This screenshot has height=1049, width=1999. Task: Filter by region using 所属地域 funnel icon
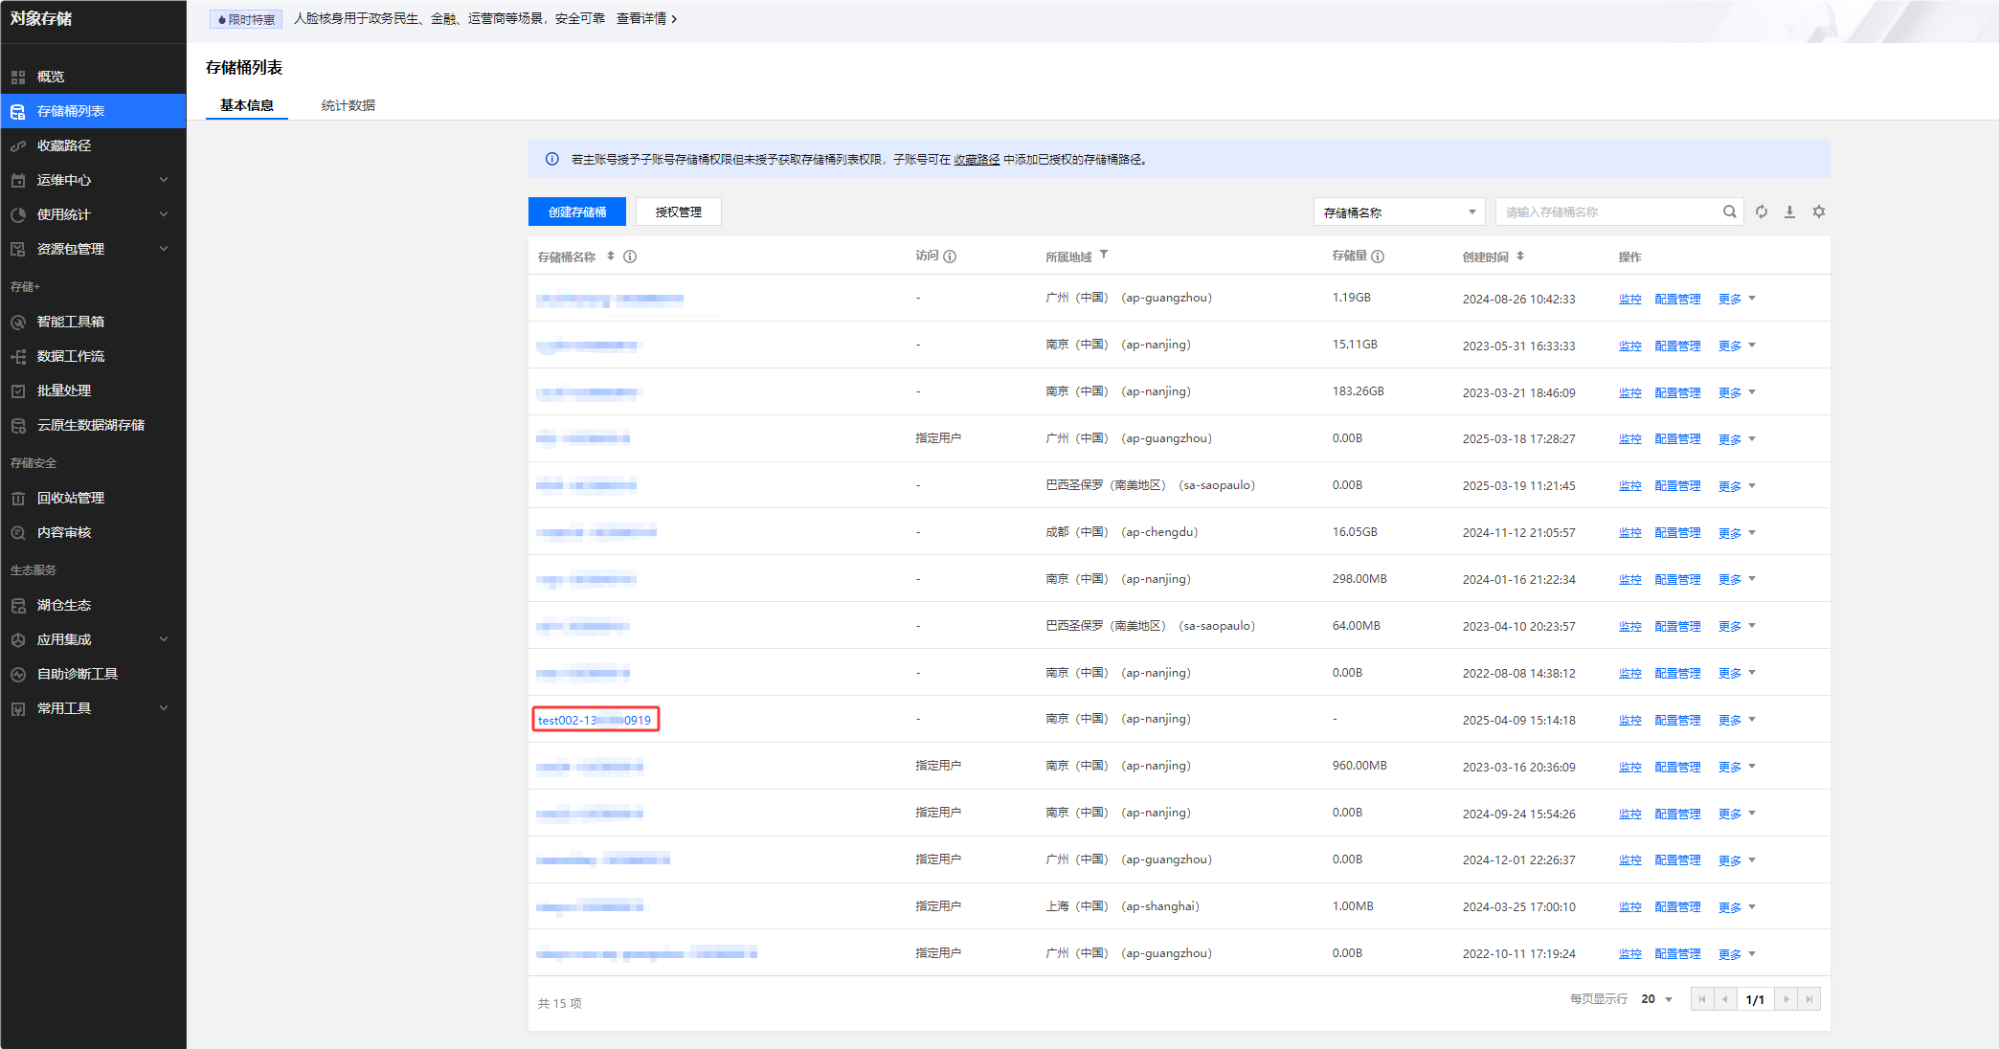1104,255
